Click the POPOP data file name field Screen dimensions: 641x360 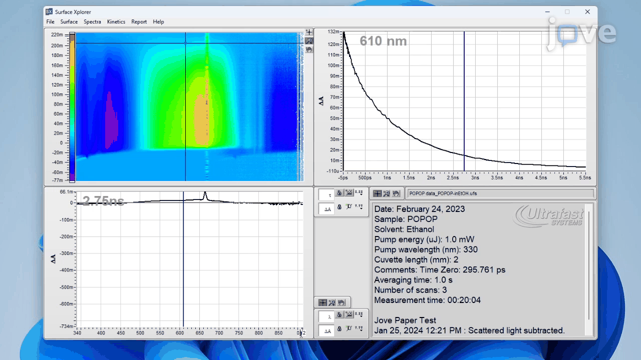click(x=500, y=193)
